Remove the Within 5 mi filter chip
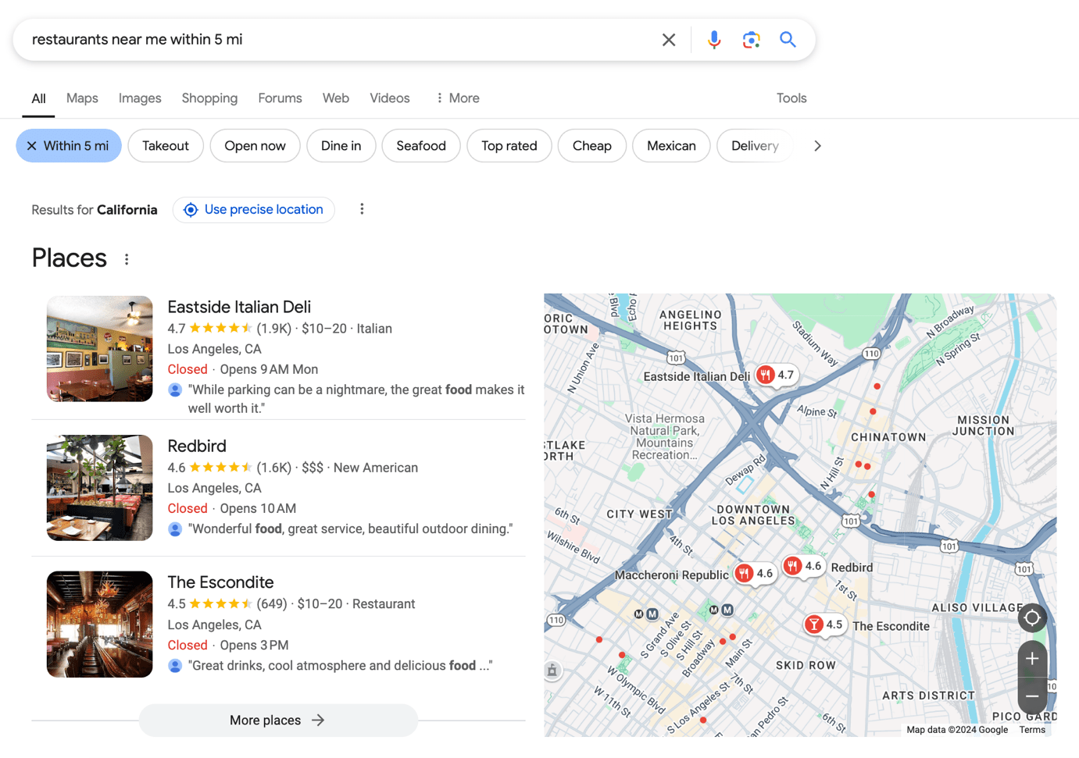This screenshot has width=1079, height=758. click(69, 146)
